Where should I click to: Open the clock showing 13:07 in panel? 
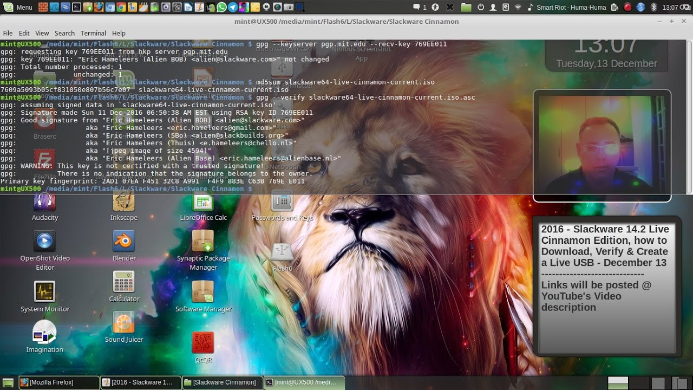[670, 7]
